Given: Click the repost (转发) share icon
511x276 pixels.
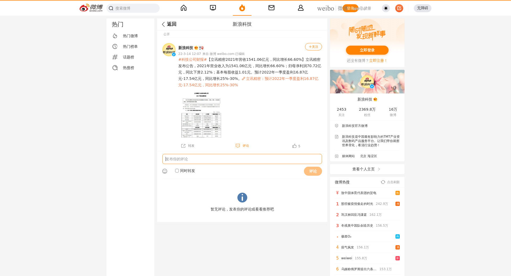Looking at the screenshot, I should 183,146.
